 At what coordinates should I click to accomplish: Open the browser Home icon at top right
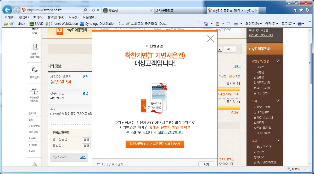click(295, 10)
